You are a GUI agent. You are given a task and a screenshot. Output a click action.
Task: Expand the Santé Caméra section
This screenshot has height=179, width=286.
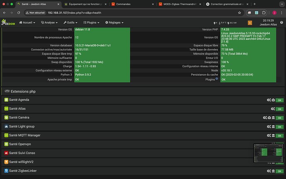point(143,118)
